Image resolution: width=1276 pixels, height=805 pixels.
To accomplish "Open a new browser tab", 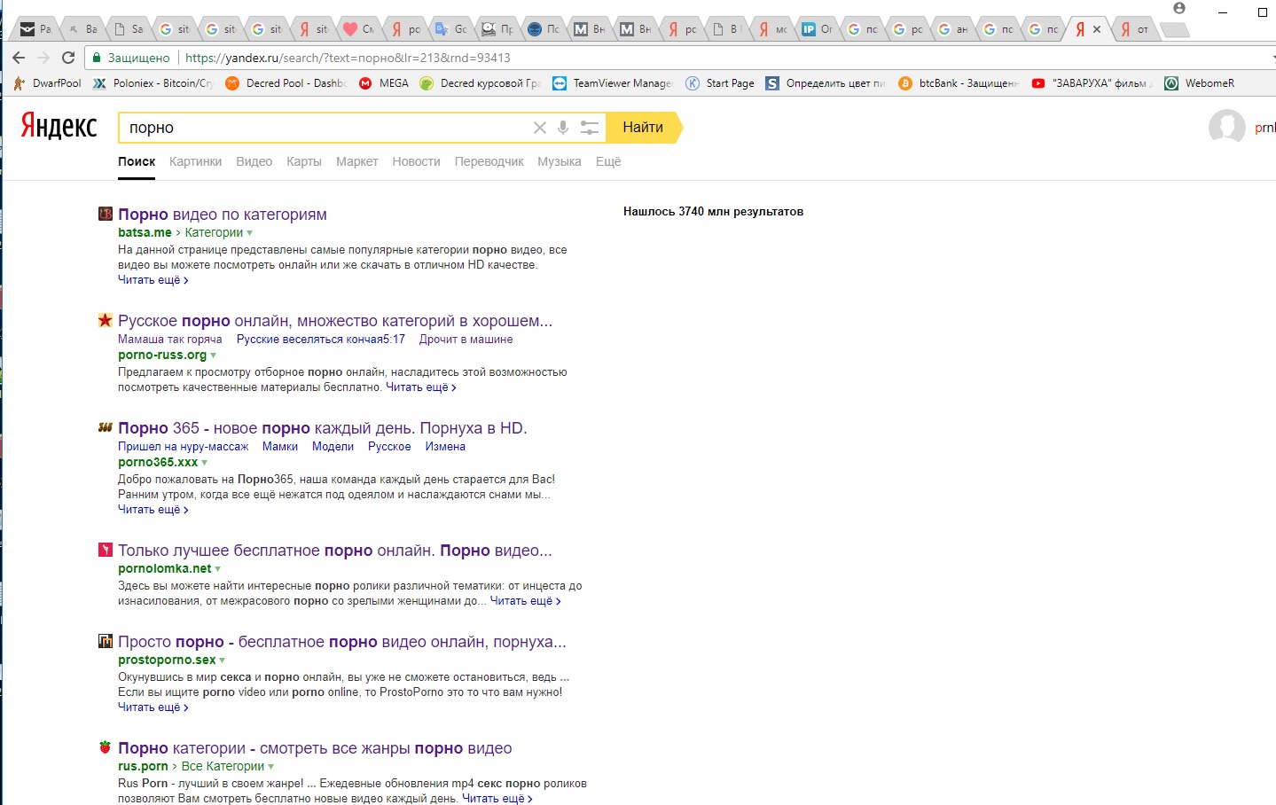I will point(1174,29).
